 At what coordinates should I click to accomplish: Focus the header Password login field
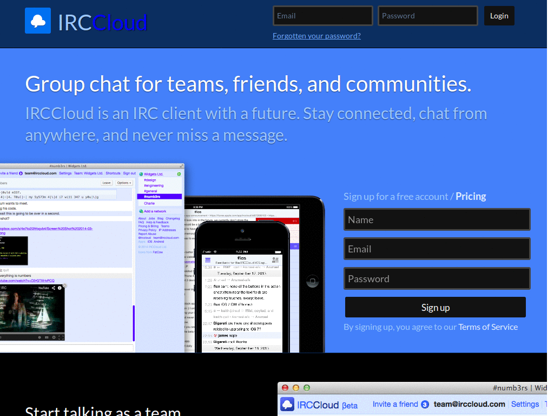pos(427,16)
